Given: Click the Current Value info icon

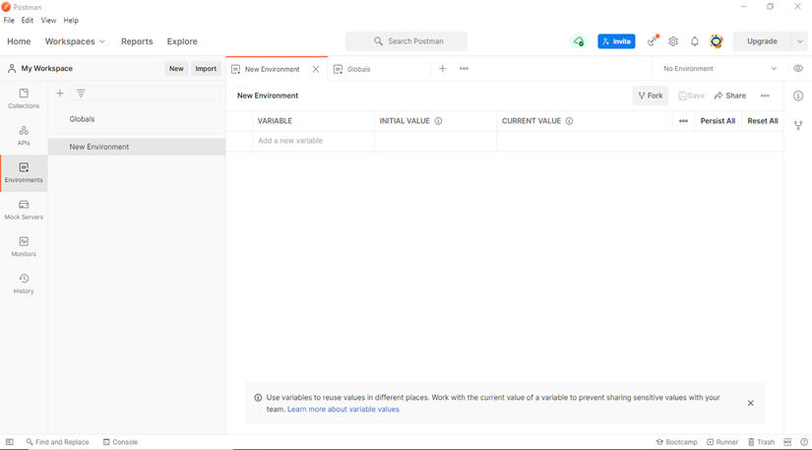Looking at the screenshot, I should (x=569, y=121).
